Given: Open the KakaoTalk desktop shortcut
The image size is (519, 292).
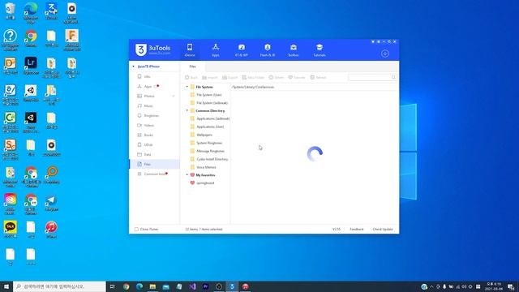Looking at the screenshot, I should [11, 230].
